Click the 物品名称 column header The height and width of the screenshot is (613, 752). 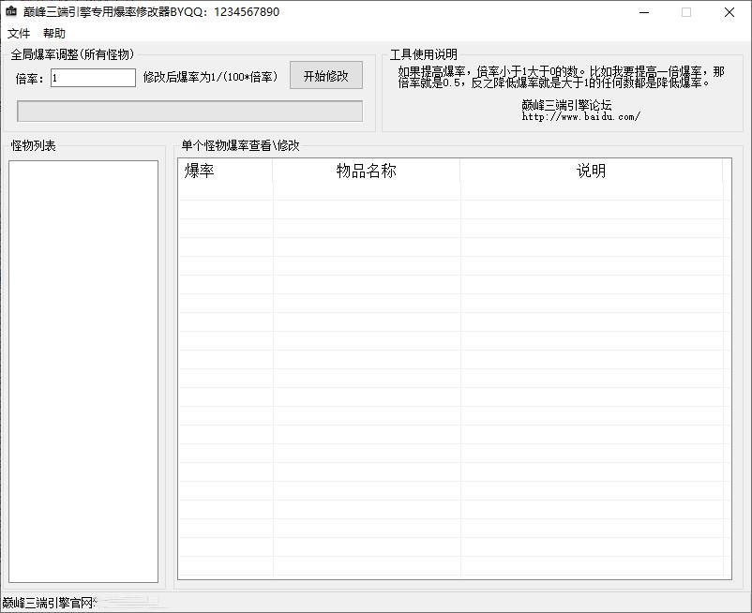coord(366,171)
